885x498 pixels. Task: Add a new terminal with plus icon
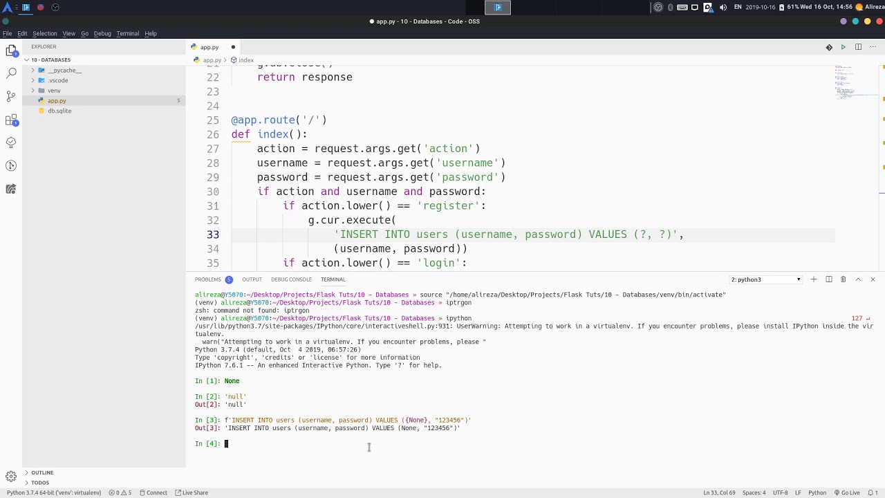tap(814, 279)
